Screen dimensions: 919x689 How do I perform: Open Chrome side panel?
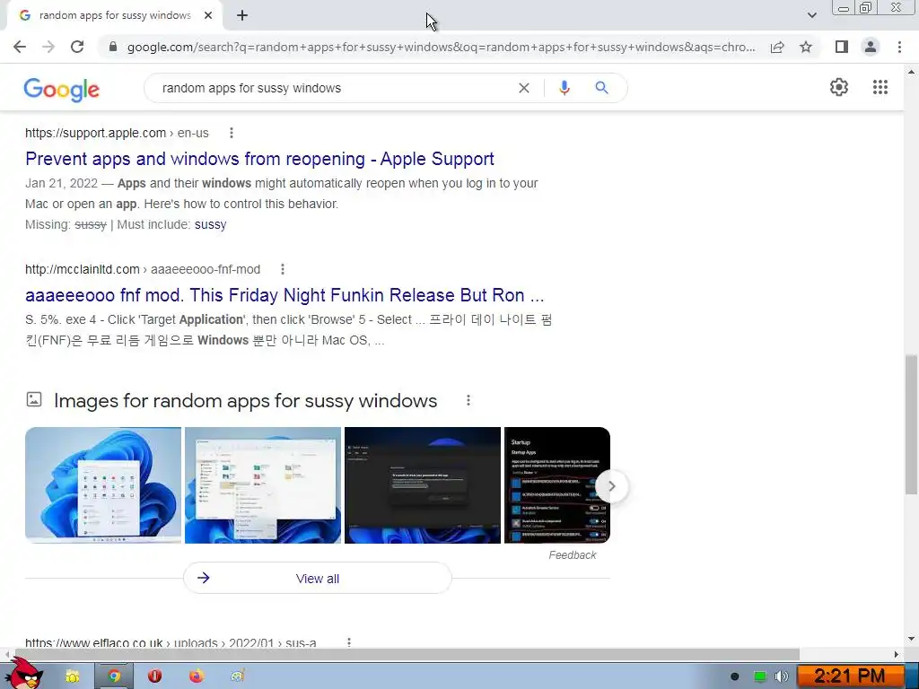842,47
